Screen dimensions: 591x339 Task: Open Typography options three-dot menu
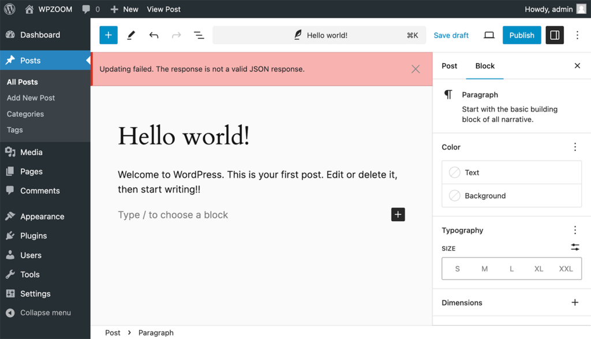coord(575,230)
